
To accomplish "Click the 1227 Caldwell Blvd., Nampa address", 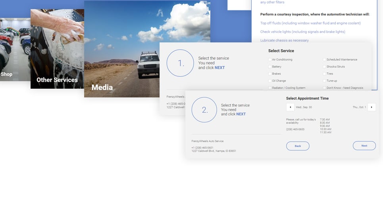I will click(214, 151).
